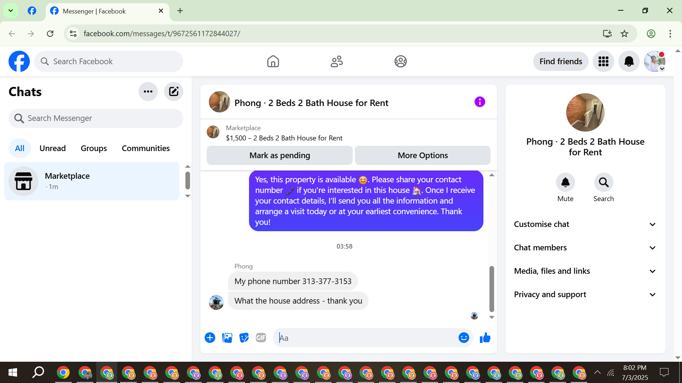Switch to the Unread chats tab
682x383 pixels.
53,148
